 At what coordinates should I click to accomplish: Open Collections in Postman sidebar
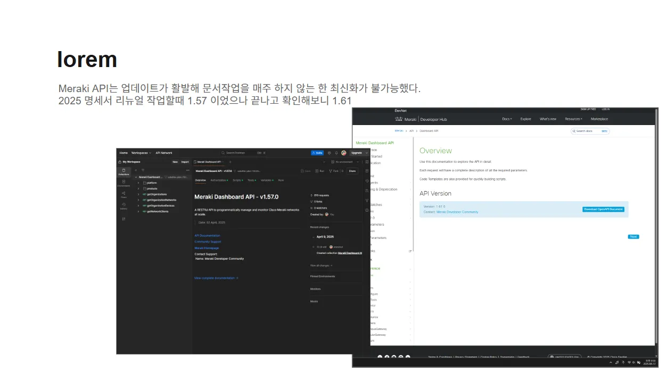(123, 171)
